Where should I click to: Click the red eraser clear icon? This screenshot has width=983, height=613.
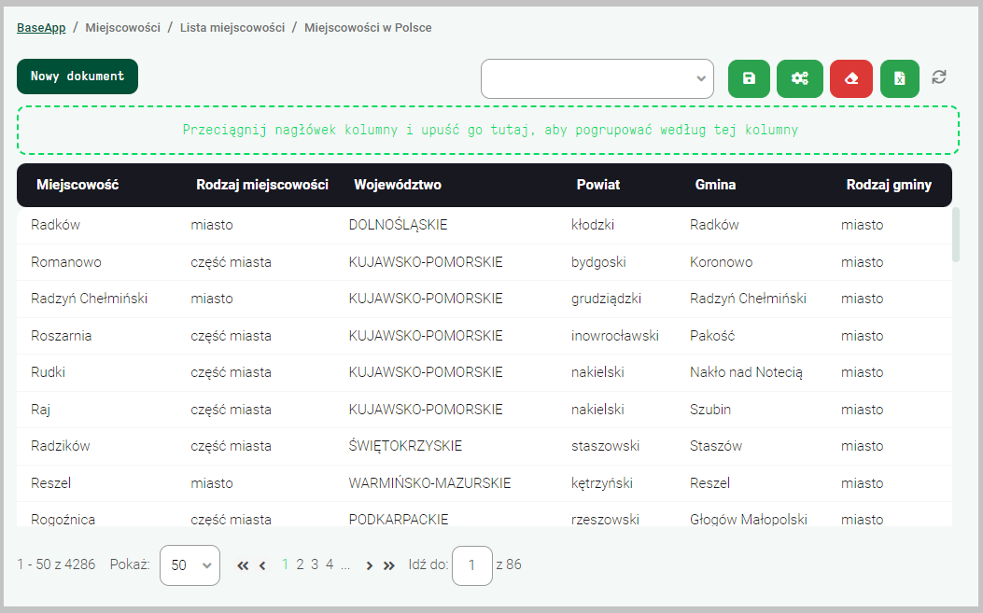[850, 78]
